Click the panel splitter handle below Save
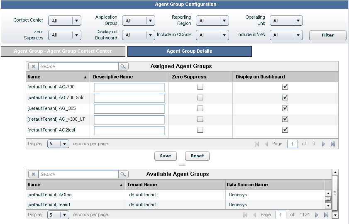The width and height of the screenshot is (349, 224). [182, 165]
